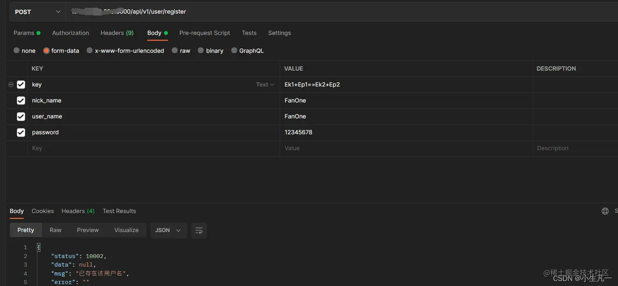
Task: Click the "data": null response line
Action: click(74, 265)
